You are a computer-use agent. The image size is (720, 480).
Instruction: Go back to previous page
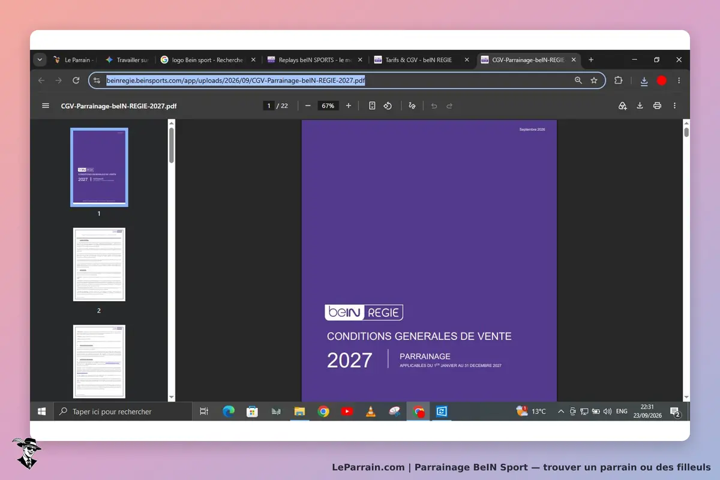[41, 80]
